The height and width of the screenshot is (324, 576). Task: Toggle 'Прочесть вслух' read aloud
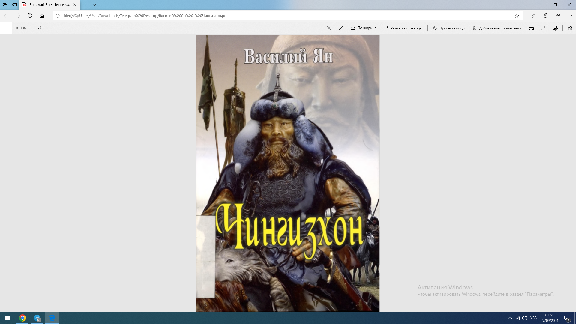449,28
